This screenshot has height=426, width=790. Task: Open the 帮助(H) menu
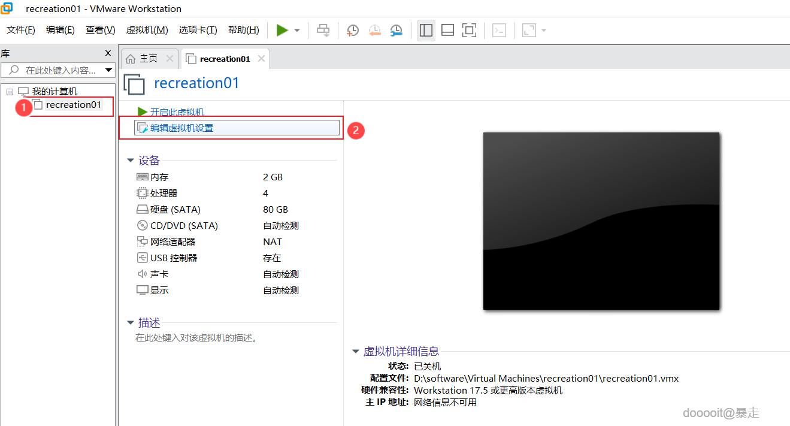[244, 30]
